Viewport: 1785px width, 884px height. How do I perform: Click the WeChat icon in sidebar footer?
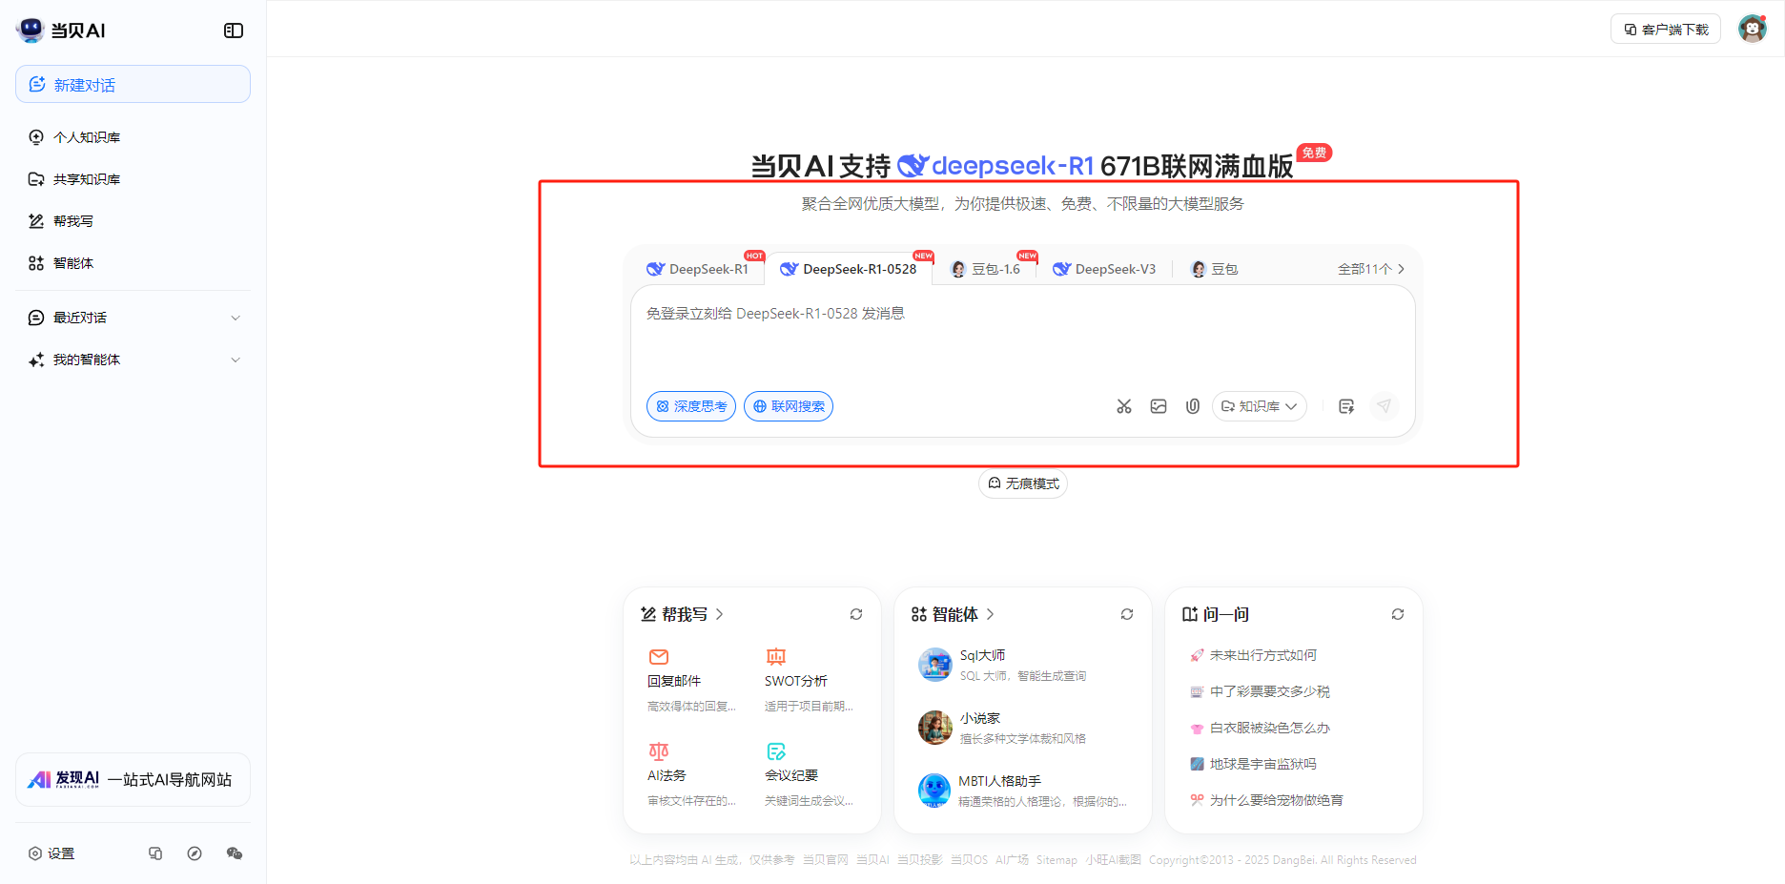click(235, 853)
